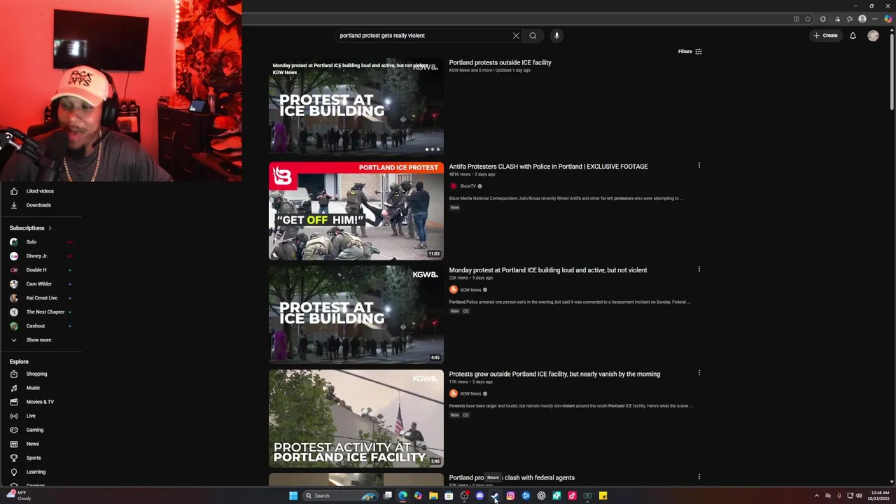Screen dimensions: 896x504
Task: Open Shopping in Explore
Action: click(36, 374)
